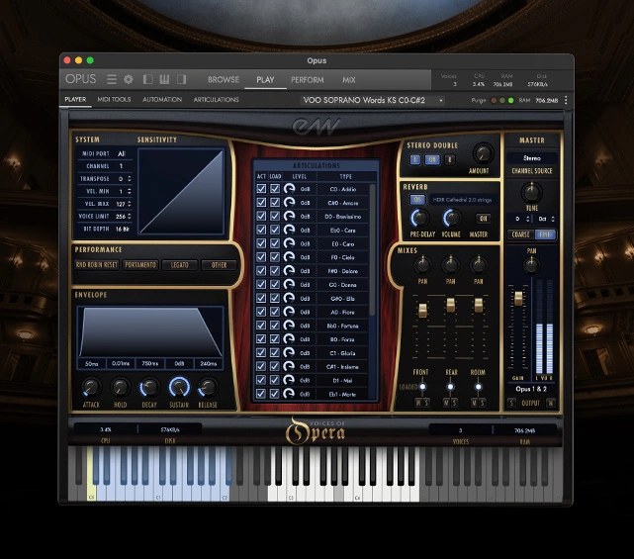This screenshot has height=559, width=634.
Task: Click the articulations list scrollbar
Action: click(x=373, y=250)
